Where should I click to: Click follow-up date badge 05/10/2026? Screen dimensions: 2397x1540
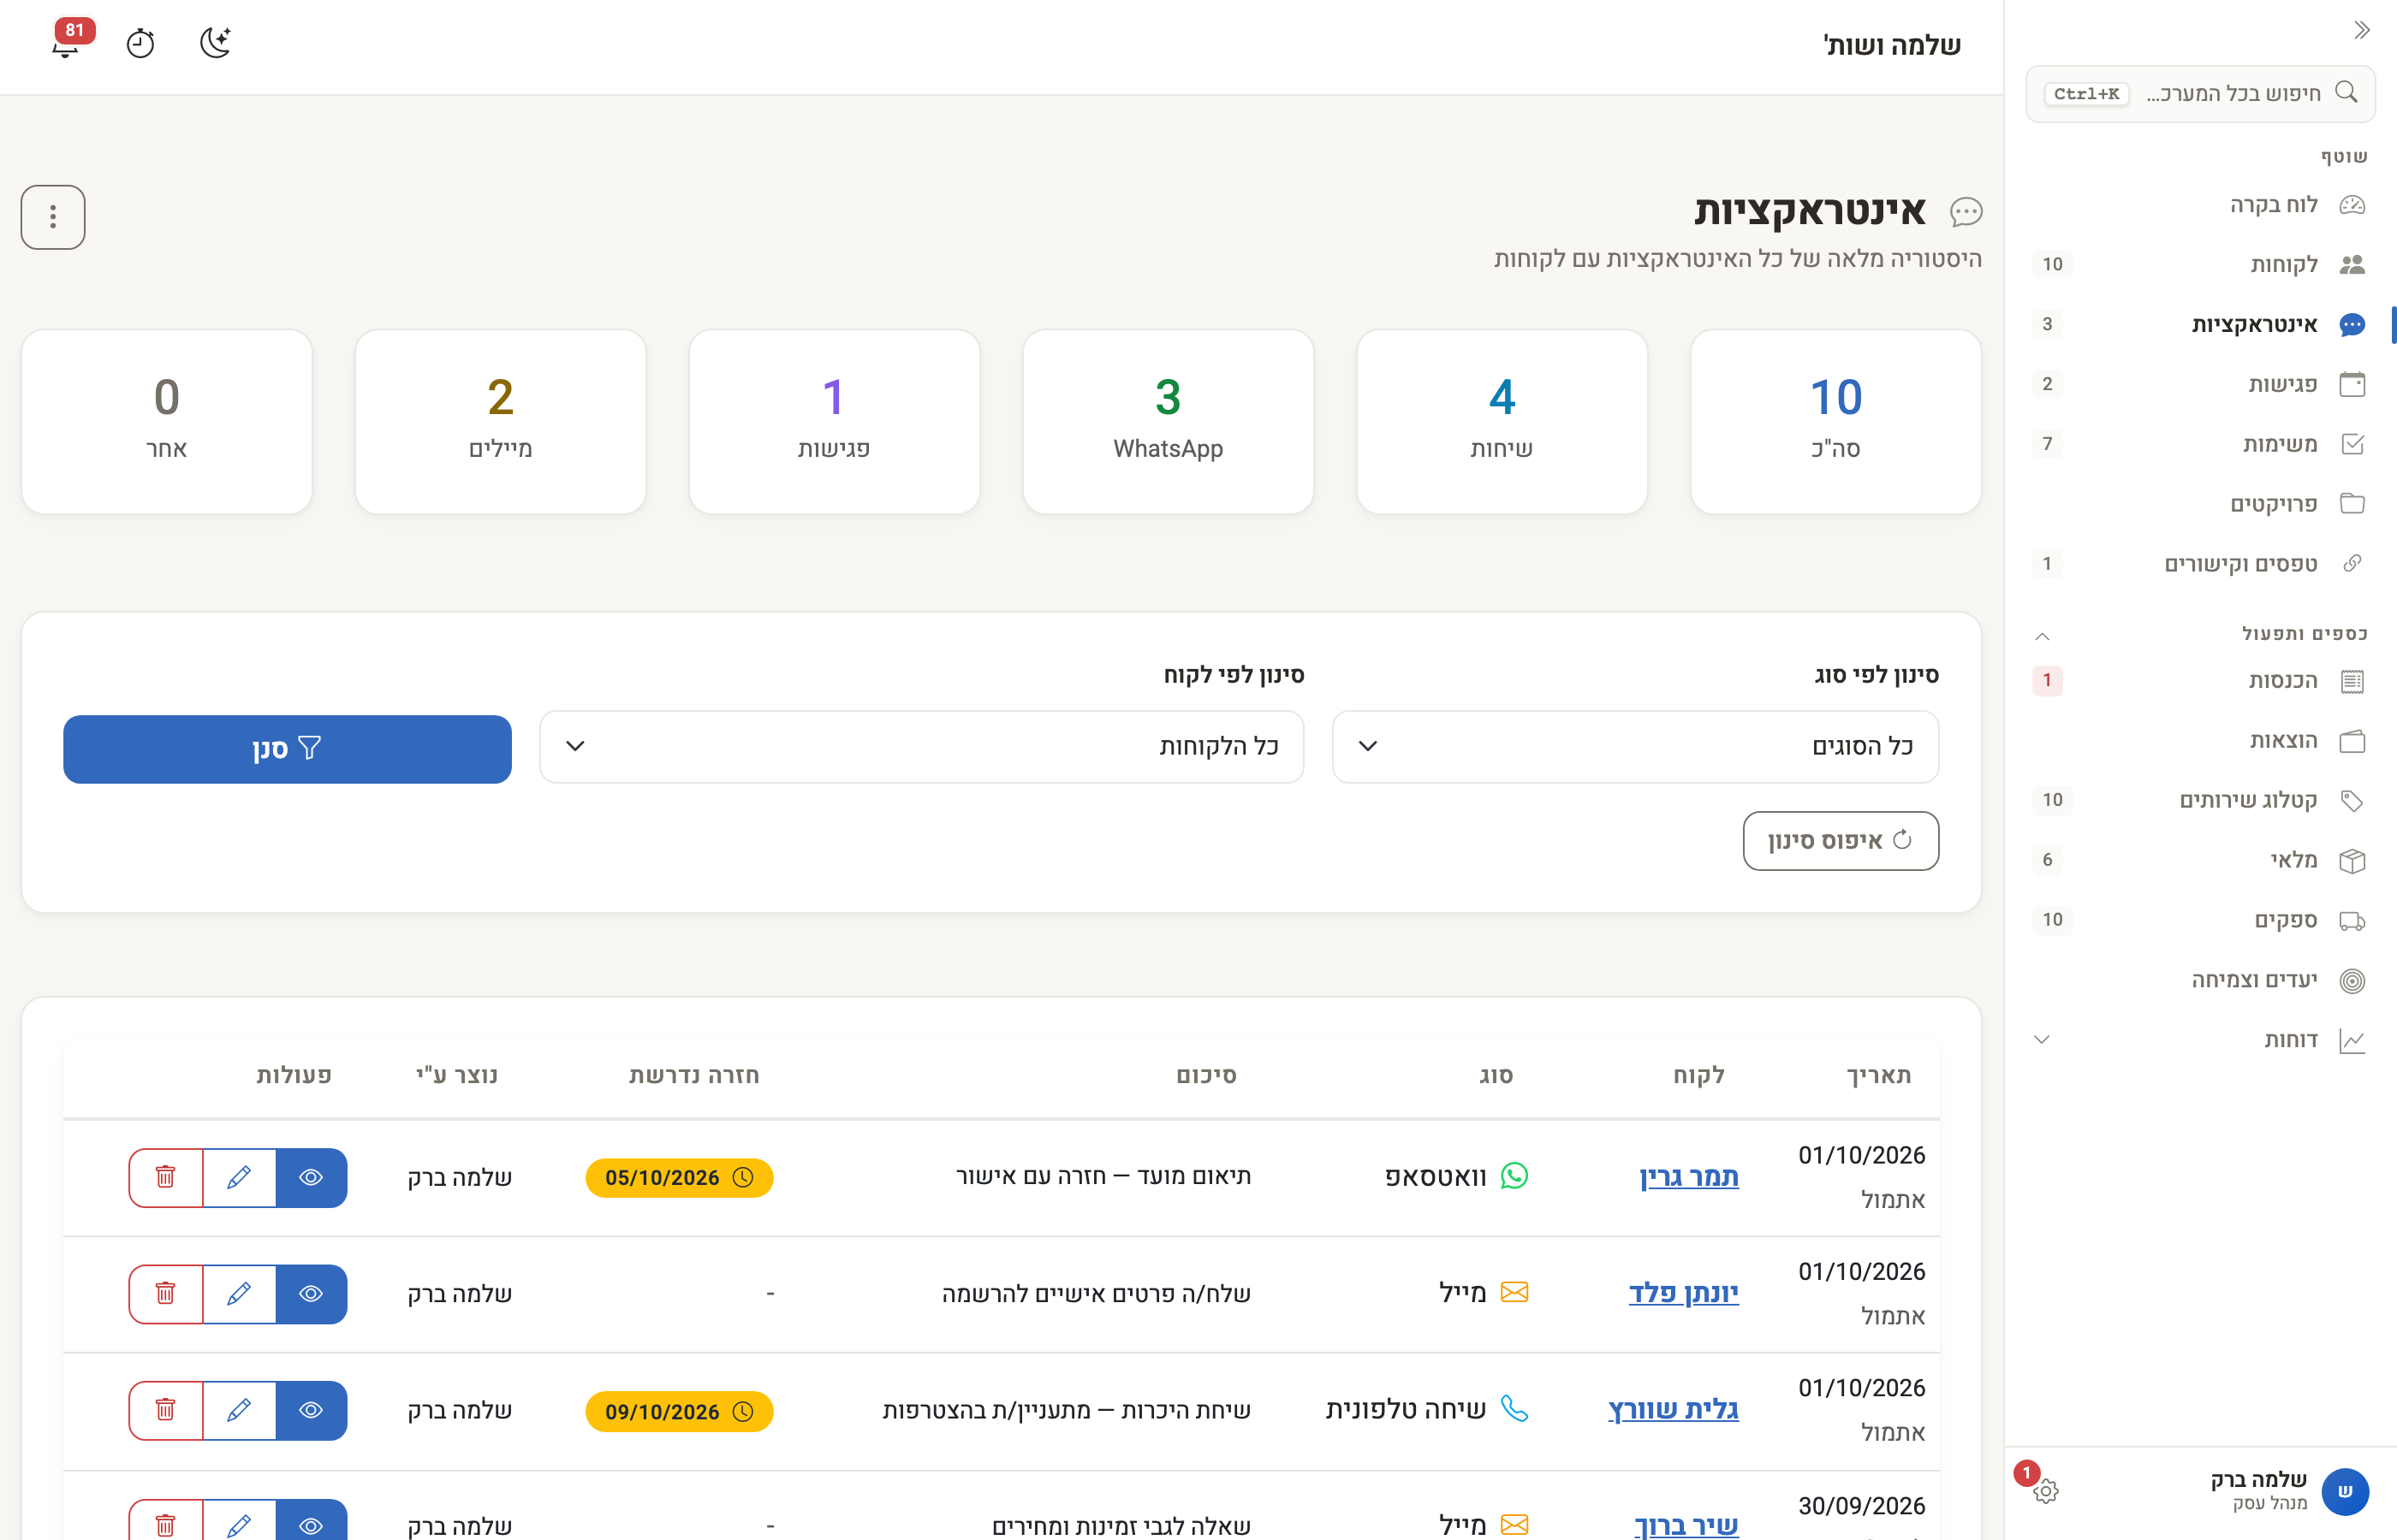pos(679,1178)
